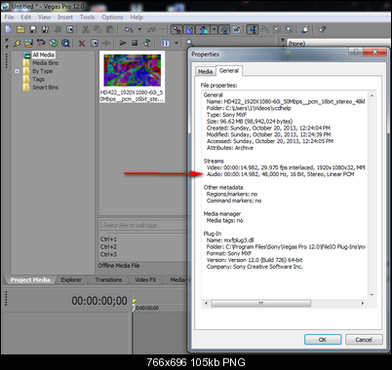Stop preview with the square icon
The image size is (392, 370).
(x=135, y=43)
